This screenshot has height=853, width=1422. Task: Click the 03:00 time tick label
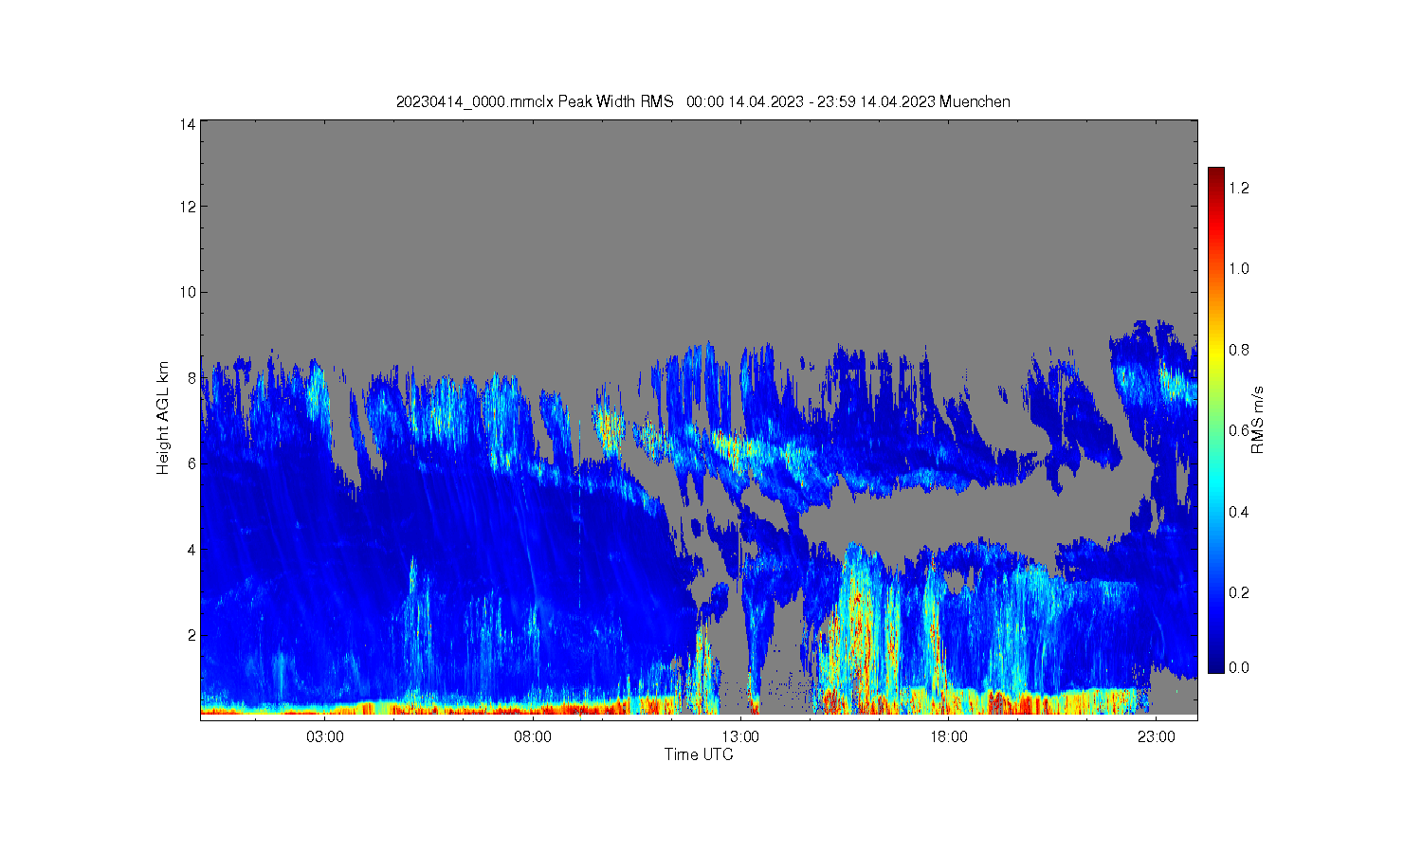[325, 736]
